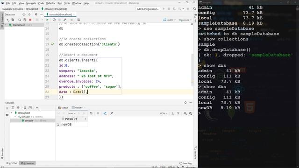Click Add Configuration button
This screenshot has height=168, width=299.
[x=148, y=9]
